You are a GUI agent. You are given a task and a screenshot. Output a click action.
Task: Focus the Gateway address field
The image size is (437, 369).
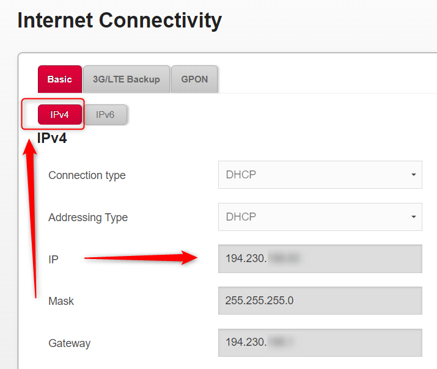[x=320, y=343]
